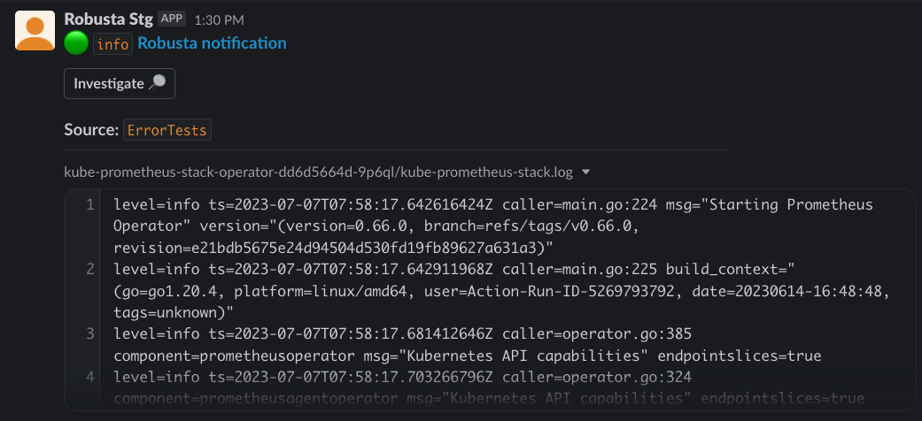Click the APP badge beside sender name
Image resolution: width=922 pixels, height=421 pixels.
point(172,19)
